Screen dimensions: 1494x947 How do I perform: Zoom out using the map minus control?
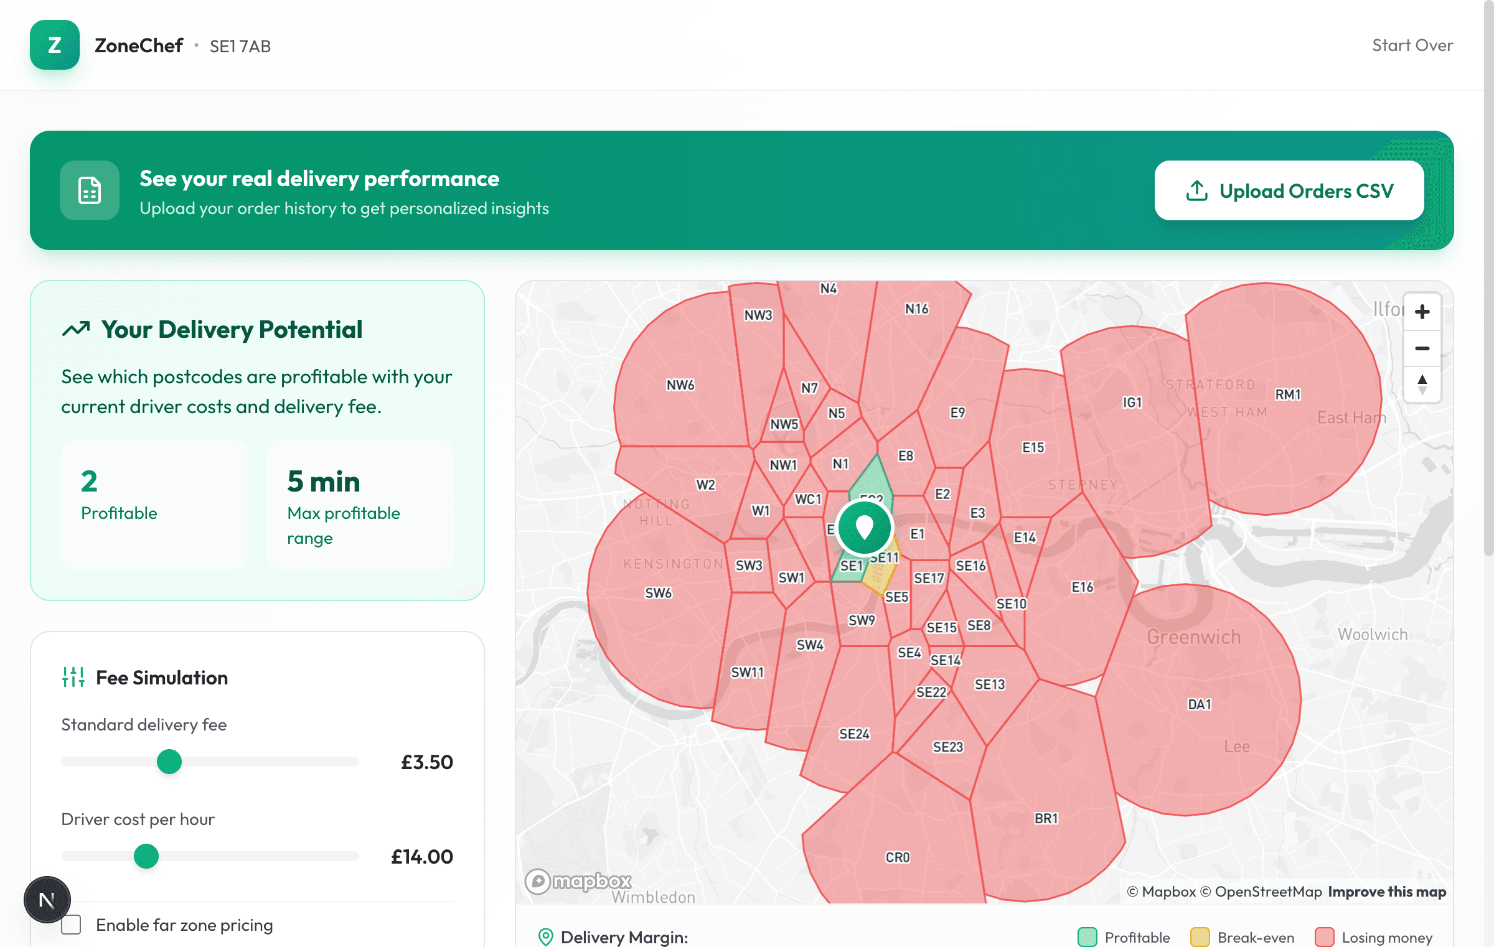coord(1422,348)
